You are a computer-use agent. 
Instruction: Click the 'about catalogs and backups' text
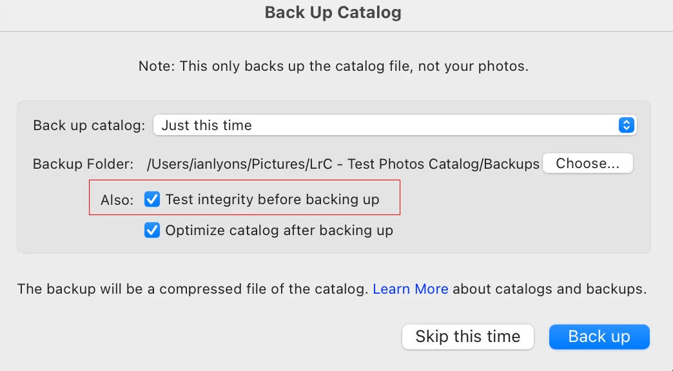[x=549, y=289]
